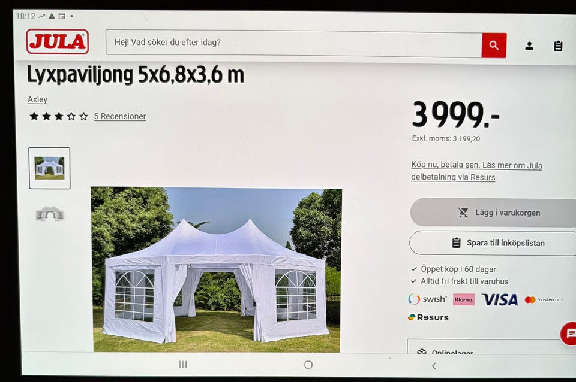The height and width of the screenshot is (382, 576).
Task: Open the red chat bubble icon
Action: tap(569, 334)
